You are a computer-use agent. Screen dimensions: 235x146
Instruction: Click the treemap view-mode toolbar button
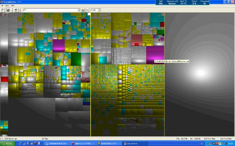point(9,10)
